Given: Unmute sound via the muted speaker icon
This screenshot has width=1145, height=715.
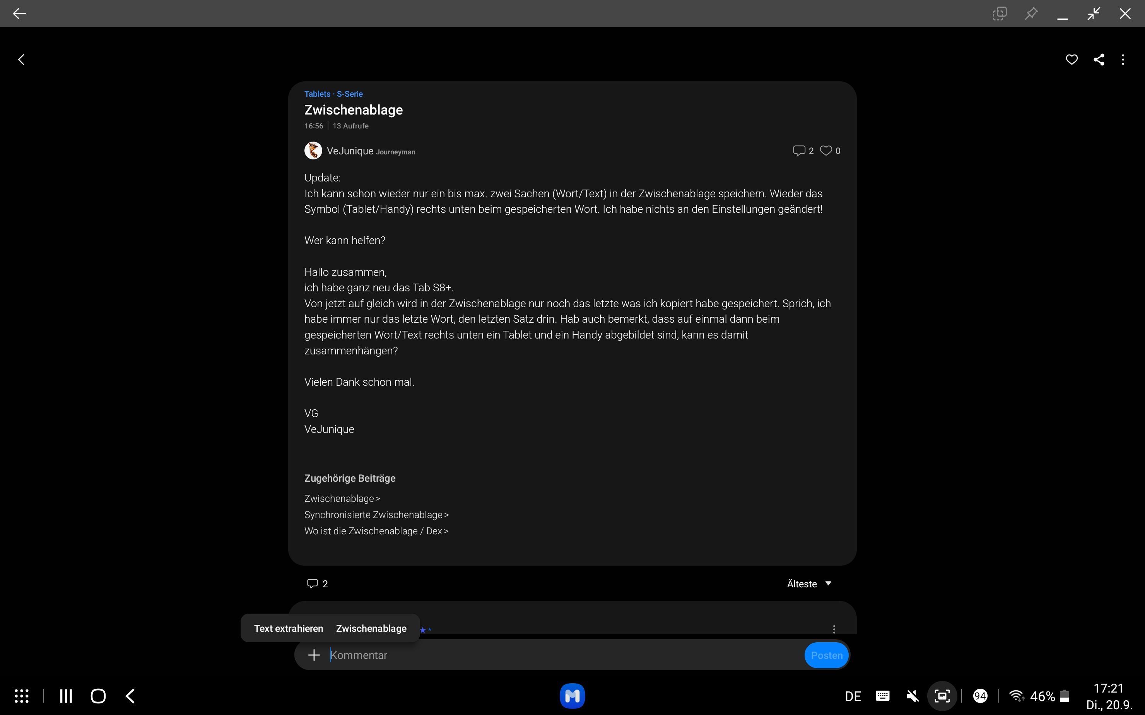Looking at the screenshot, I should coord(913,696).
